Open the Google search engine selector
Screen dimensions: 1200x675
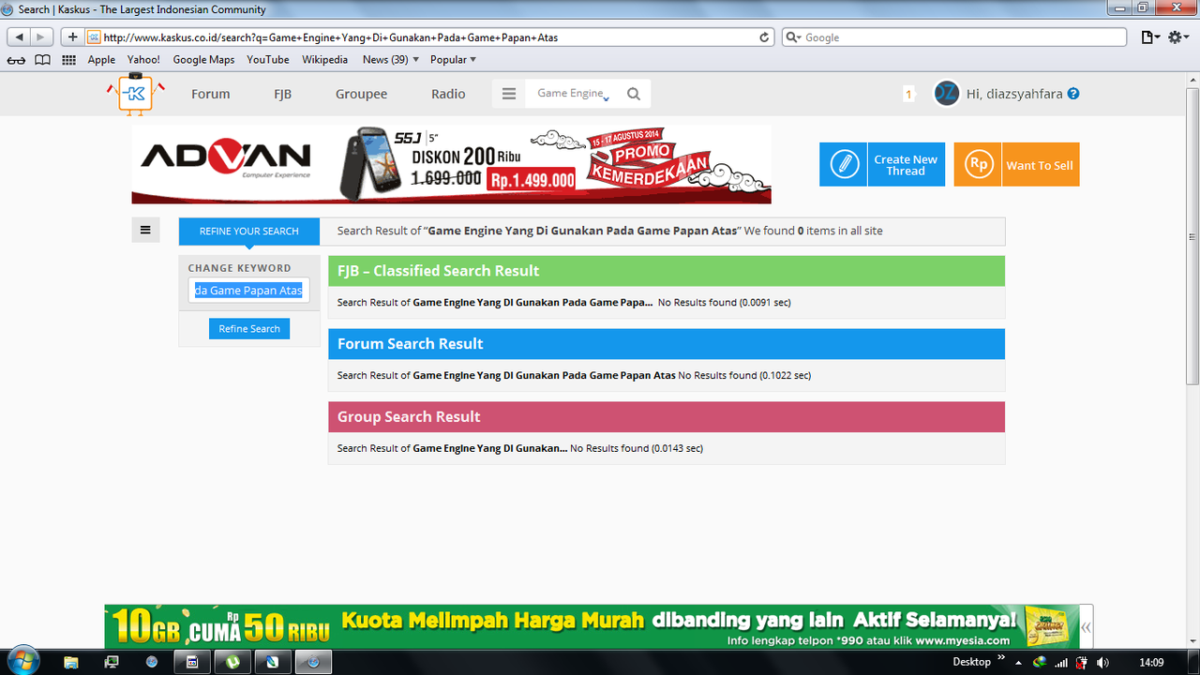pos(792,37)
